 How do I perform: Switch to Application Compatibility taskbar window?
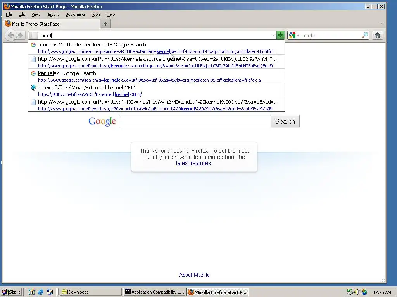(154, 292)
